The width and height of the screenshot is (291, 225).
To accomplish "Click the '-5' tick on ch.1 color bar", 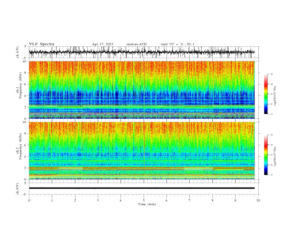I will point(271,94).
